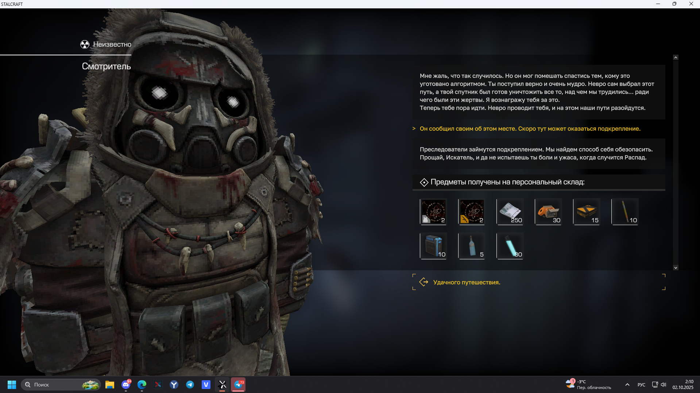
Task: Click the blue battery item (10)
Action: tap(433, 246)
